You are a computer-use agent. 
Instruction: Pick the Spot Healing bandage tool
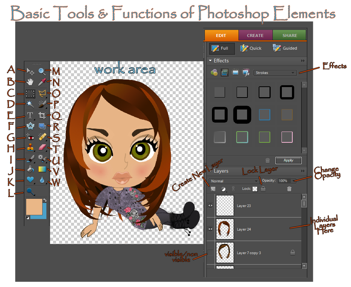pos(42,137)
